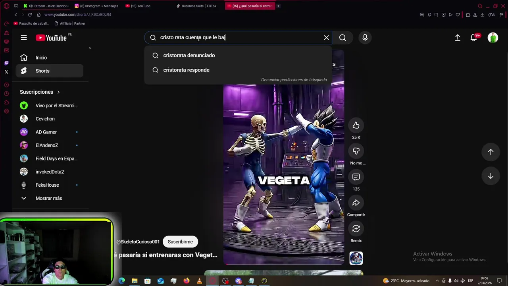Open browser extensions icon
The width and height of the screenshot is (508, 286).
pyautogui.click(x=468, y=15)
